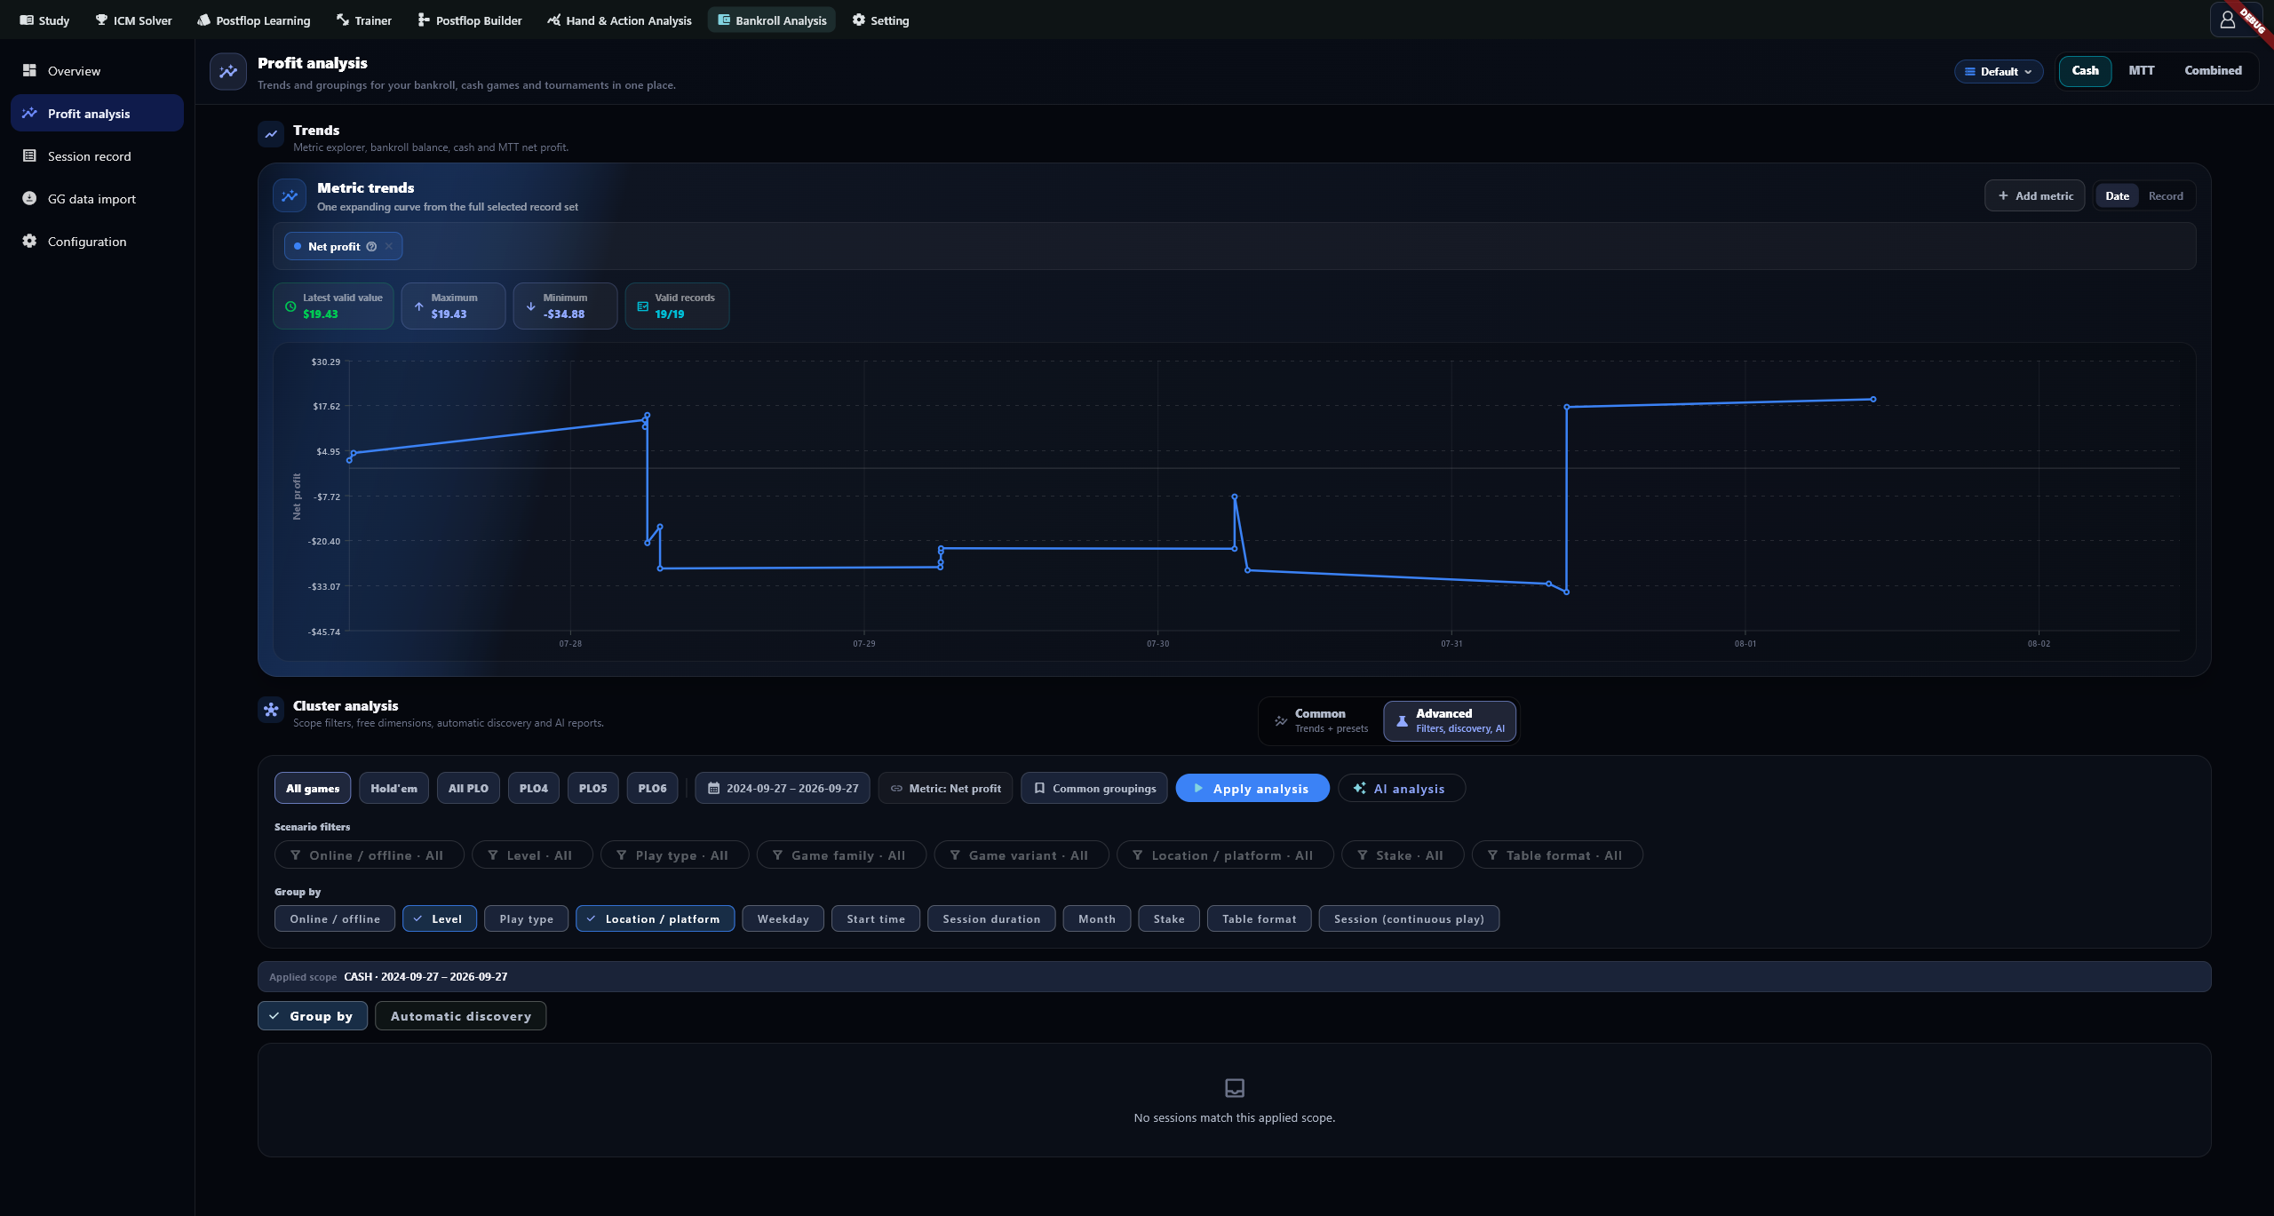Click the Maximum up-arrow icon

click(419, 306)
